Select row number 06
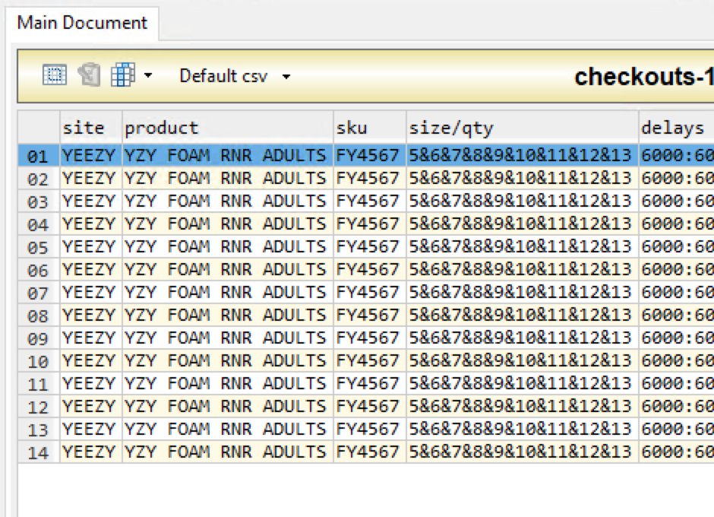Viewport: 714px width, 517px height. click(x=38, y=269)
